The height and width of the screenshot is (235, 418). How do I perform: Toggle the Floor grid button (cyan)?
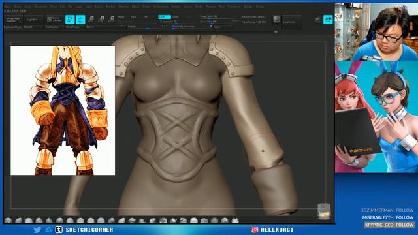[328, 20]
